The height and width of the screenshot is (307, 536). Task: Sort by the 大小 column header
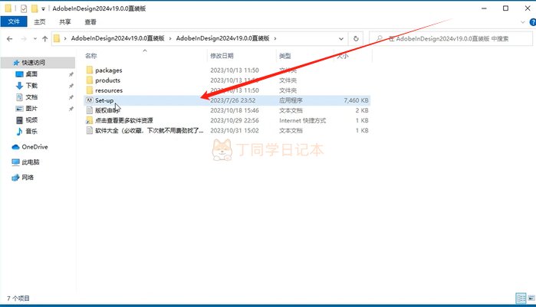[x=343, y=56]
